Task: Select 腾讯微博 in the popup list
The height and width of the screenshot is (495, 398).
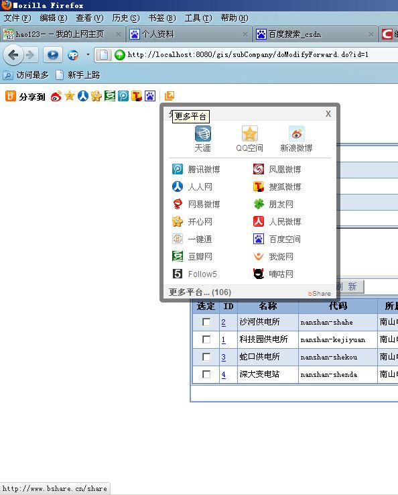Action: 196,170
